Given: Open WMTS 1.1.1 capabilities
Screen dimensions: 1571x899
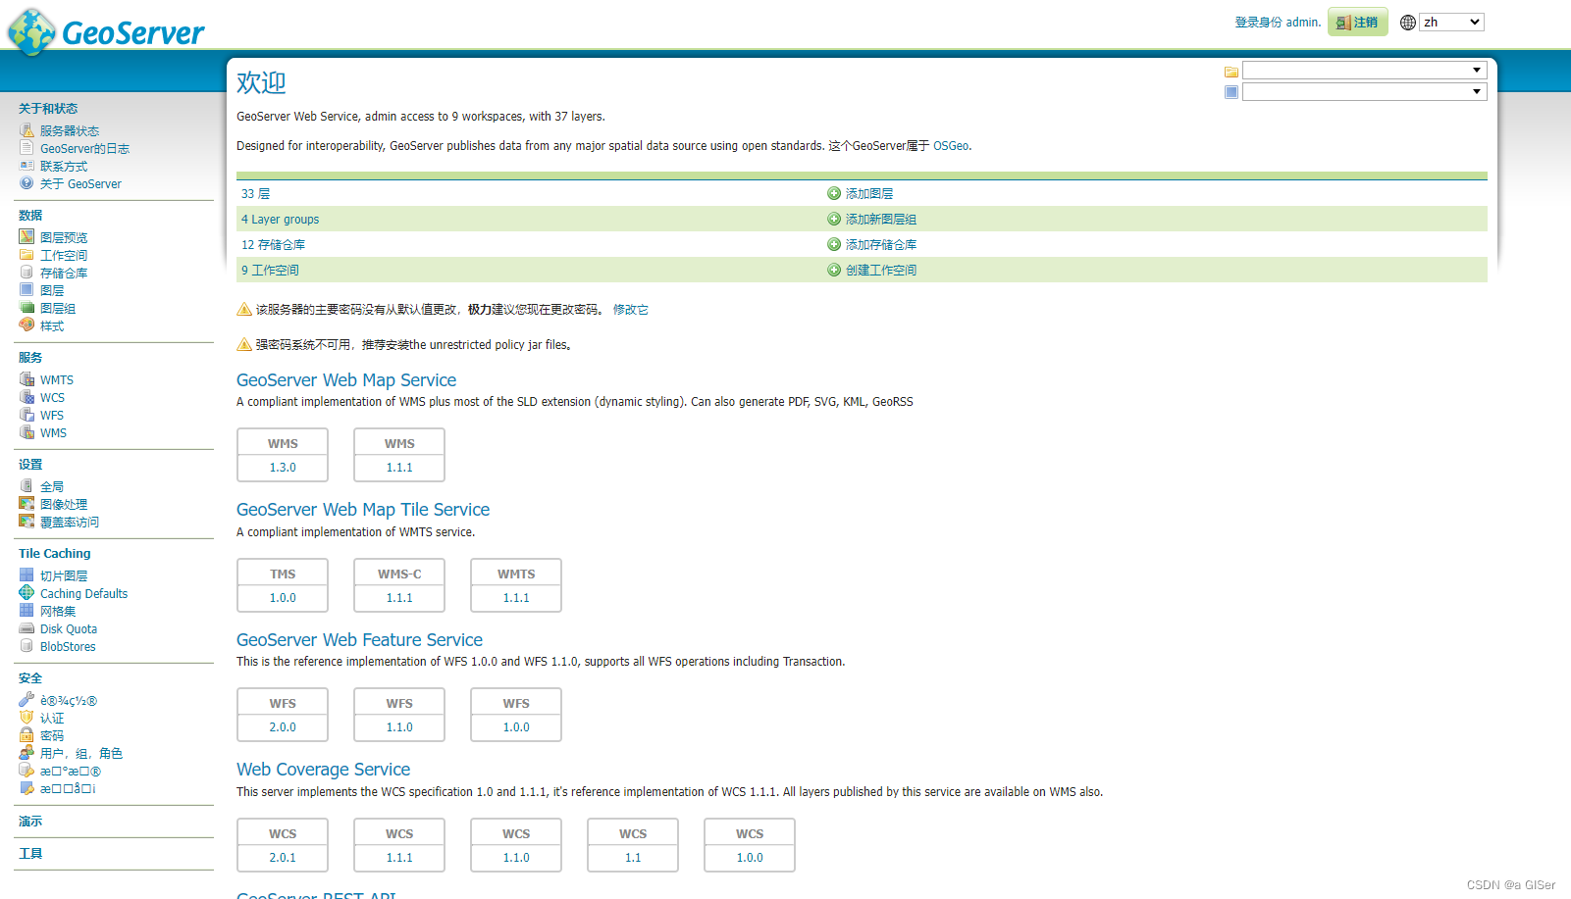Looking at the screenshot, I should coord(516,597).
